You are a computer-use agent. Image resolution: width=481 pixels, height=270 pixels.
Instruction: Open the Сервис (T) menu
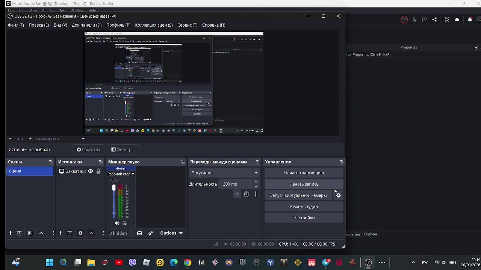(x=187, y=25)
